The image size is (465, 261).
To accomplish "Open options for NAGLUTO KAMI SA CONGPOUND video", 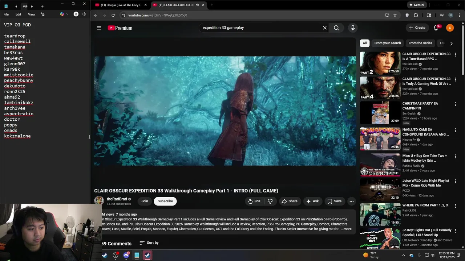I will click(455, 130).
